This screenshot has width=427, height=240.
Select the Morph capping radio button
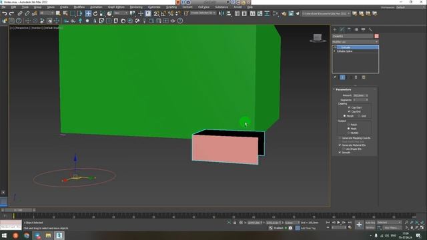tap(344, 116)
